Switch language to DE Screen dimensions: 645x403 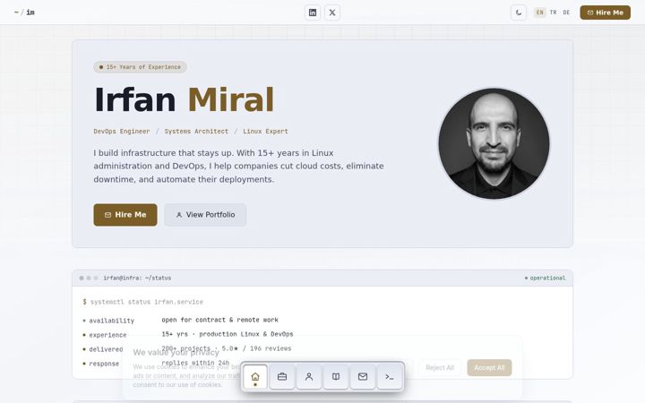pyautogui.click(x=566, y=13)
